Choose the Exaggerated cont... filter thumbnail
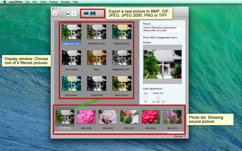This screenshot has width=242, height=151. 122,57
